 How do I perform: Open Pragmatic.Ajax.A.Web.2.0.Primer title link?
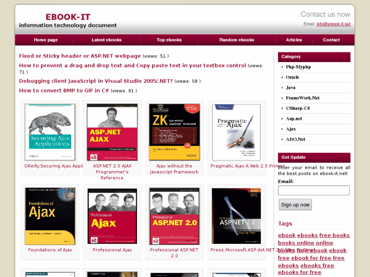[247, 166]
